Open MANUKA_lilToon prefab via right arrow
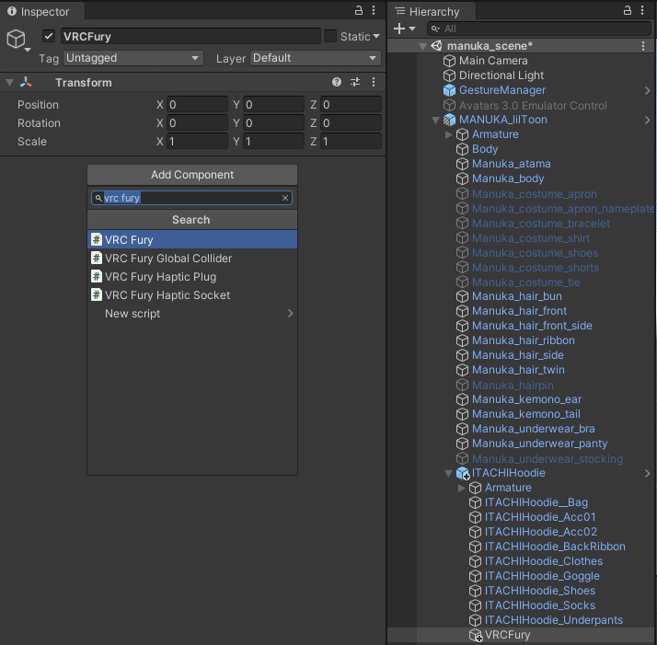657x645 pixels. click(x=648, y=121)
